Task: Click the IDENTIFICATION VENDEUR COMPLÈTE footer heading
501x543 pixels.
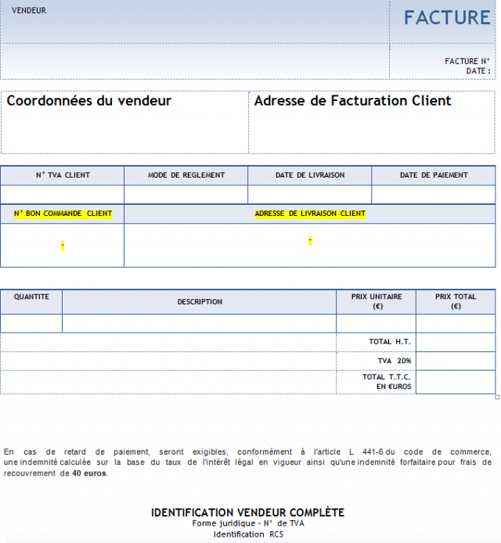Action: click(247, 512)
